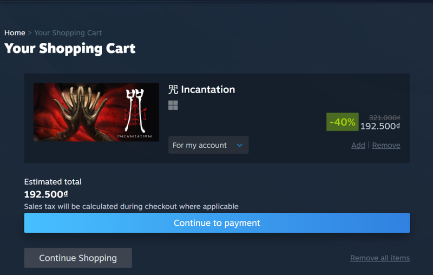
Task: Click 'Your Shopping Cart' breadcrumb text
Action: 68,33
